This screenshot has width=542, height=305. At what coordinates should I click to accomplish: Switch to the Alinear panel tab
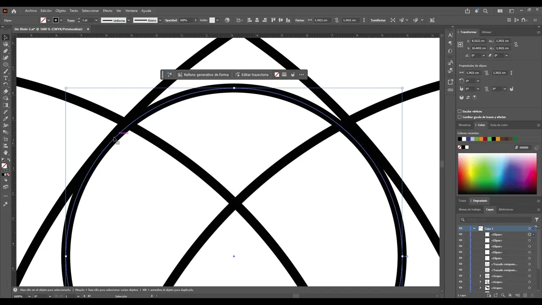[x=487, y=32]
